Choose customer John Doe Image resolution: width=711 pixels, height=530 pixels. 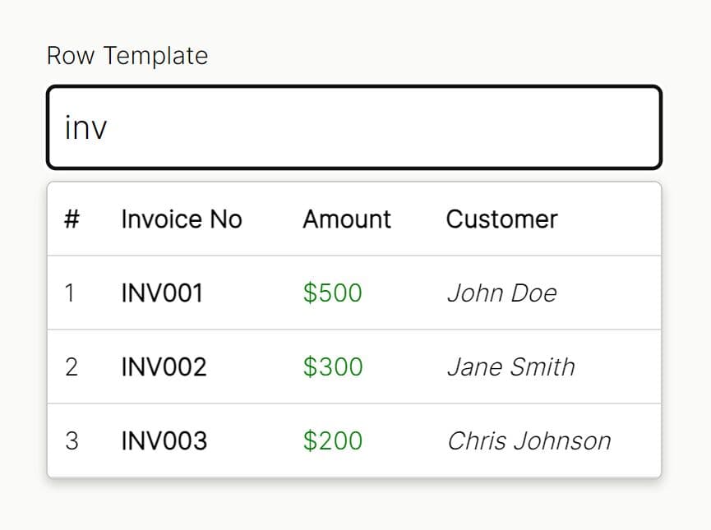pyautogui.click(x=501, y=293)
